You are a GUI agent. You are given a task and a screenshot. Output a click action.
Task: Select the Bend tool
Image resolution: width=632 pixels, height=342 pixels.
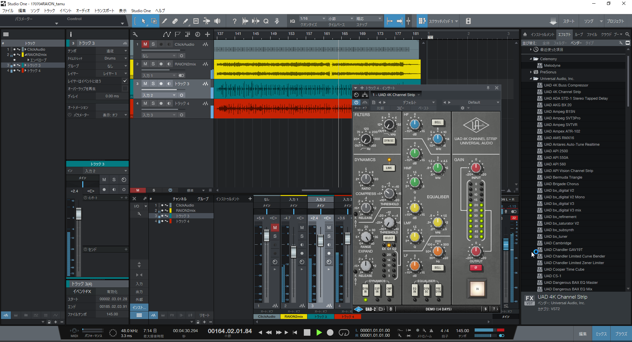207,21
